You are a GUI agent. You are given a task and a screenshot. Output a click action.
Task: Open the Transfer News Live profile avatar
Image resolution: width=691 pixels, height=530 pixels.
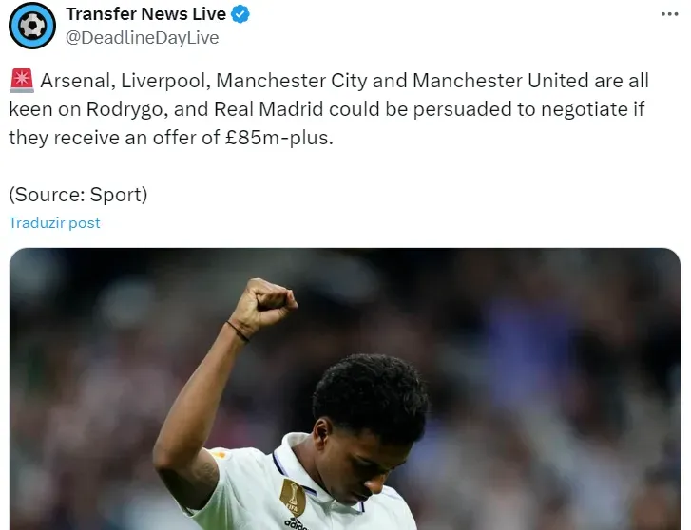[32, 26]
